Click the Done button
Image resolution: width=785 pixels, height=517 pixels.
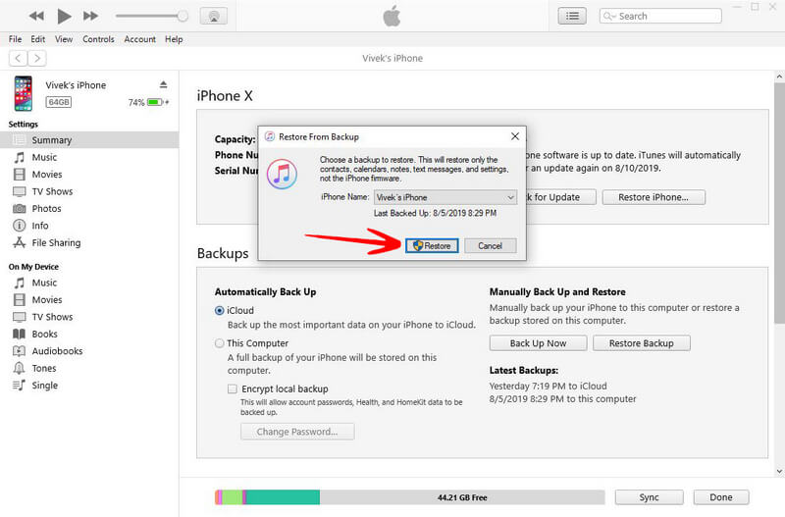(x=721, y=497)
